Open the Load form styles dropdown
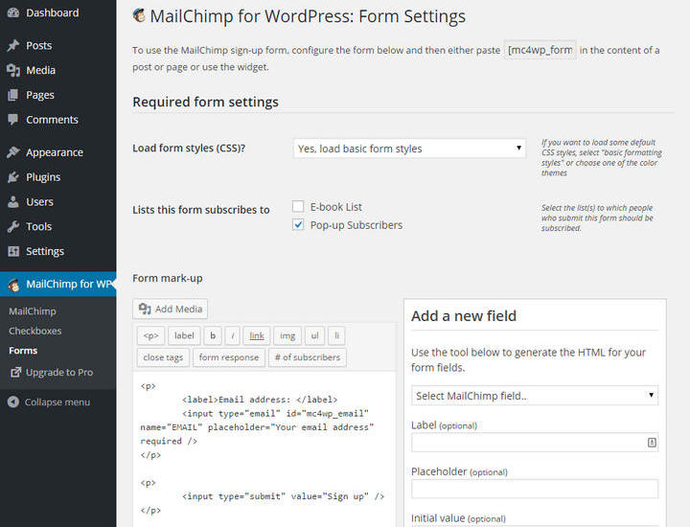690x527 pixels. click(409, 149)
